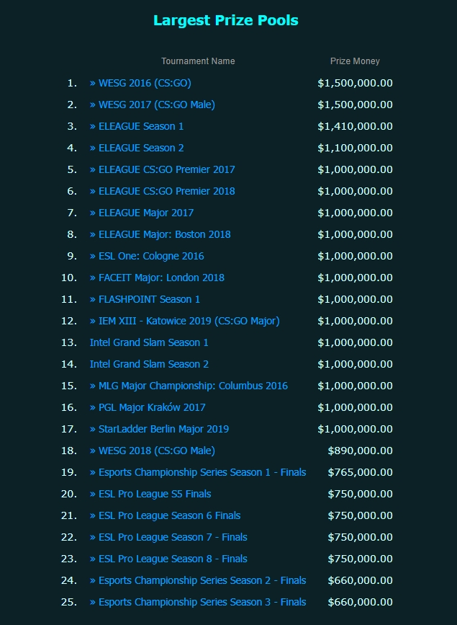The image size is (457, 625).
Task: Click the ELEAGUE Season 1 link
Action: pos(137,126)
